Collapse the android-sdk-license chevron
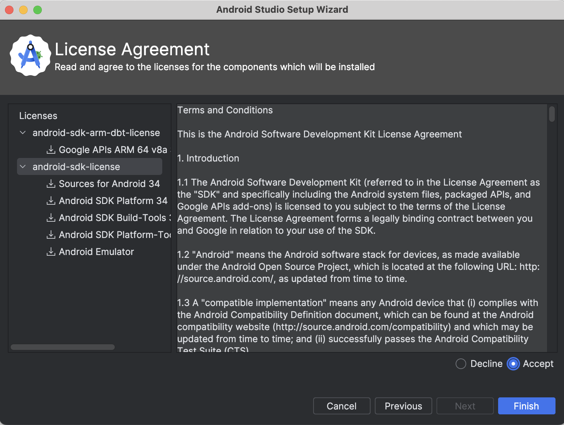 coord(23,166)
